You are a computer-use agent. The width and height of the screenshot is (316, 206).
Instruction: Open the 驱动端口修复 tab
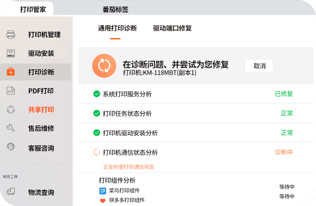172,28
